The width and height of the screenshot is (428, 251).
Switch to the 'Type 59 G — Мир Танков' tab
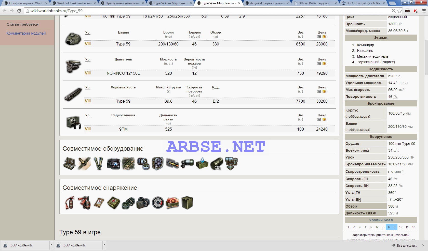click(170, 3)
